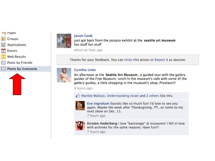Viewport: 215px width, 161px height.
Task: Click Report link to flag as abusive
Action: [x=160, y=60]
